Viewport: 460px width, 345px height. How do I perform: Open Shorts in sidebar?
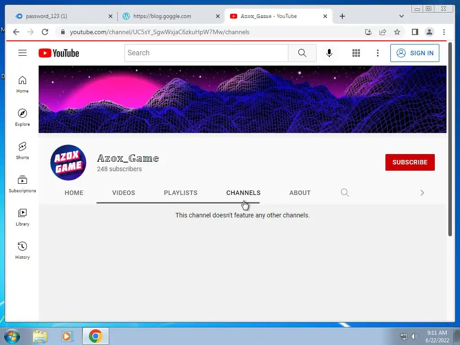(22, 151)
